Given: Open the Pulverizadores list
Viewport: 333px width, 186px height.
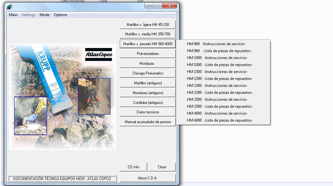Looking at the screenshot, I should point(148,54).
